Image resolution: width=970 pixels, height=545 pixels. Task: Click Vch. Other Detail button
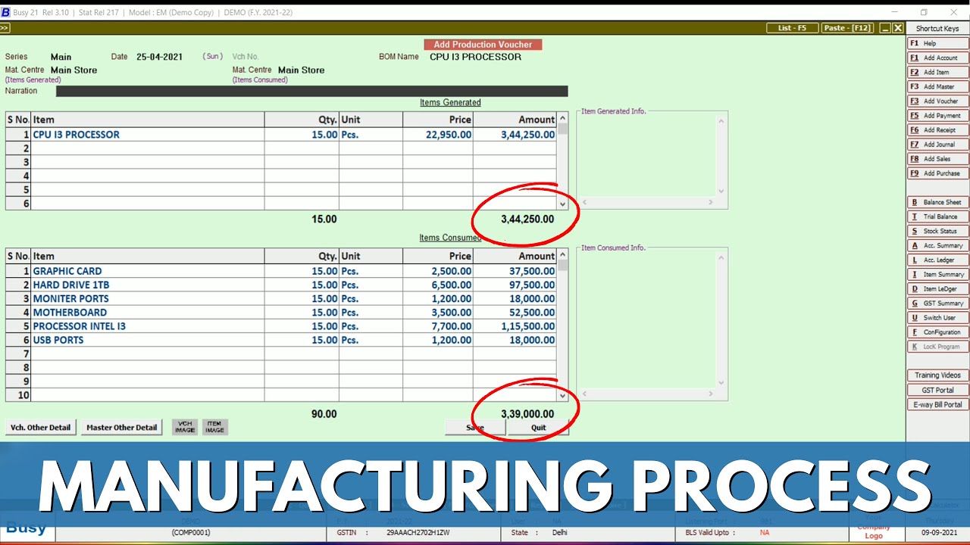click(x=40, y=428)
